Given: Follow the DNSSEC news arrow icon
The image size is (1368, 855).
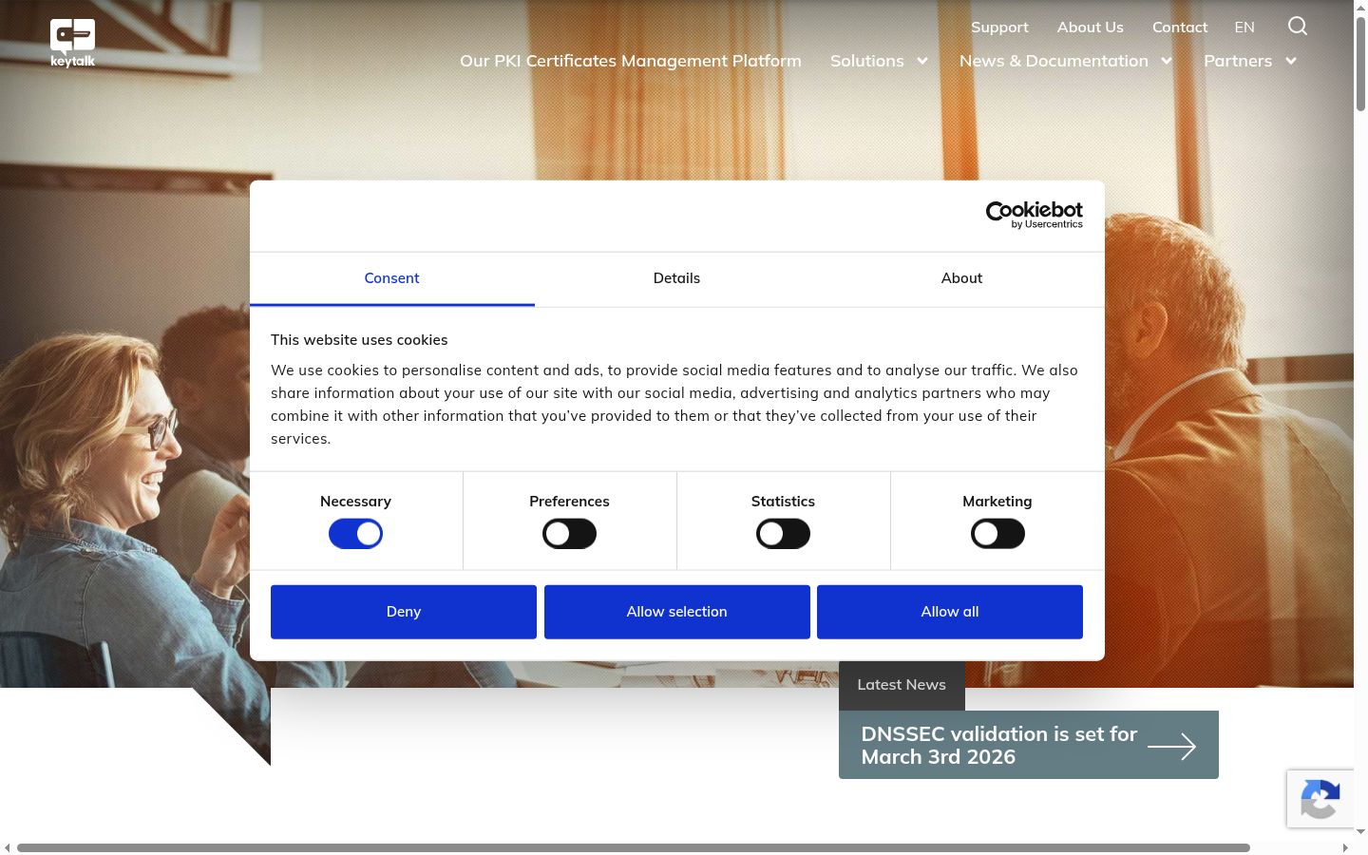Looking at the screenshot, I should point(1171,747).
